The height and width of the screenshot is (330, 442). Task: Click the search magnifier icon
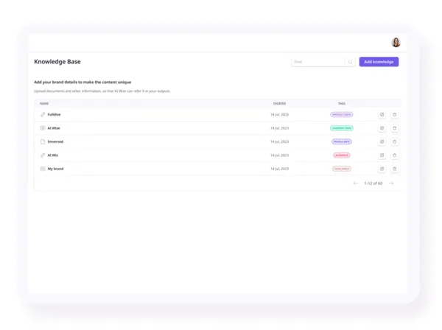350,62
